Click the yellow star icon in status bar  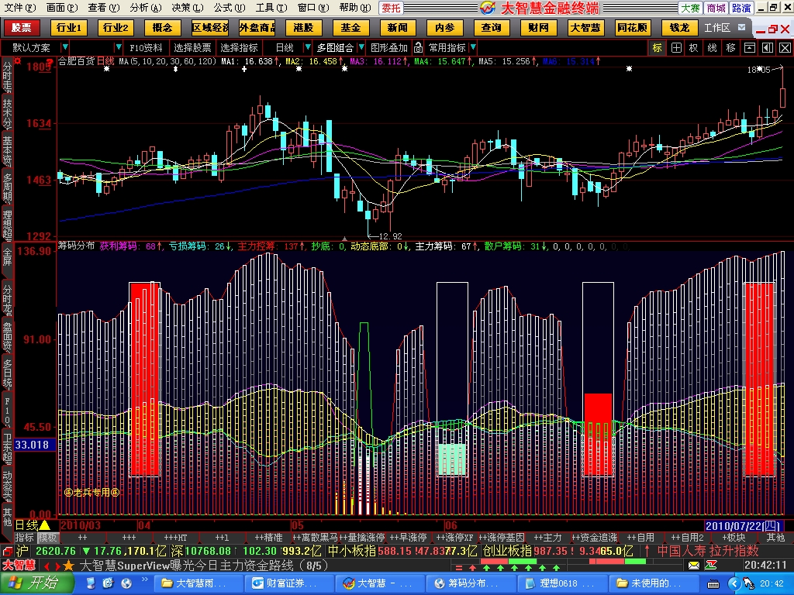pos(69,565)
